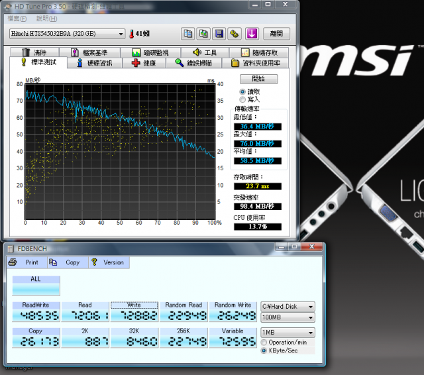Close the FDBENCH window
The image size is (424, 375).
click(312, 246)
